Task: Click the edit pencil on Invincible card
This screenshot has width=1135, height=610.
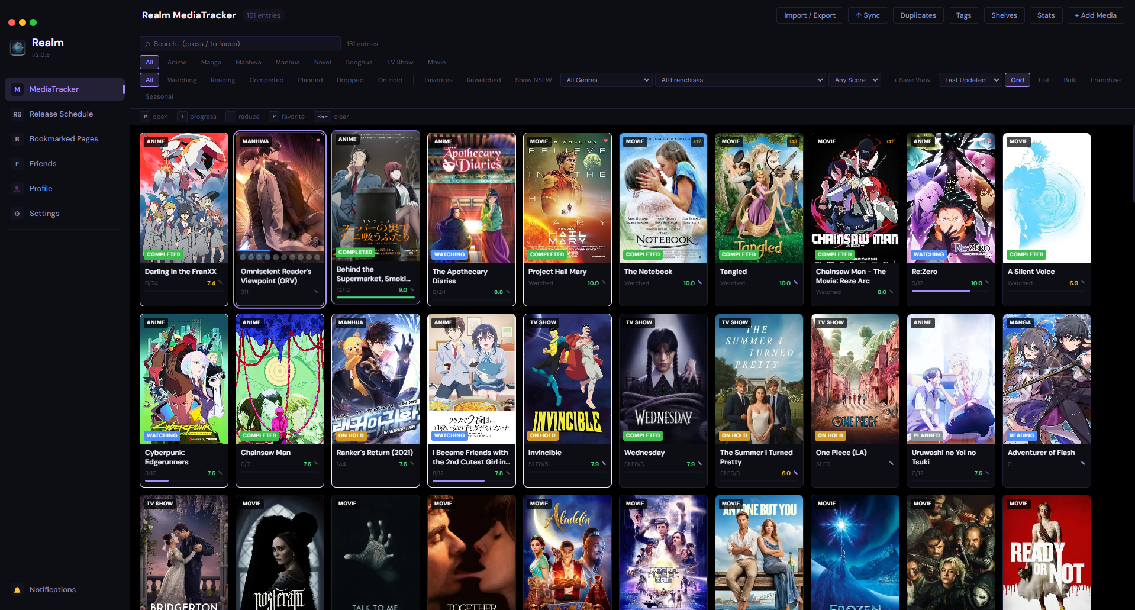Action: pos(604,464)
